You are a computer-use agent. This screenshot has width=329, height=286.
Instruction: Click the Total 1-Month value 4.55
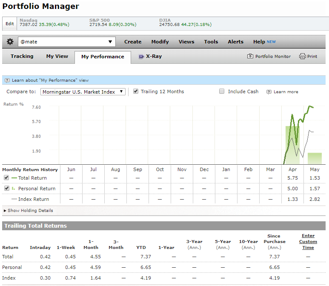tap(95, 257)
